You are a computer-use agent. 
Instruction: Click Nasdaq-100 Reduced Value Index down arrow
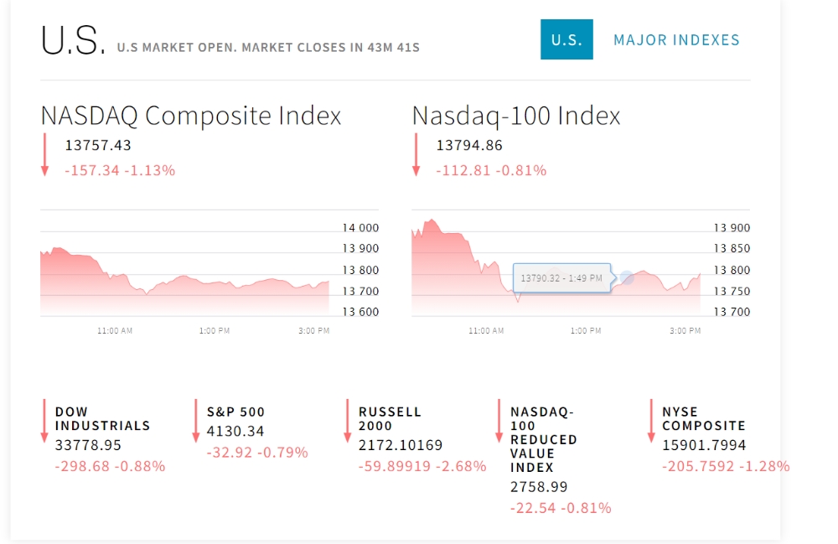499,421
